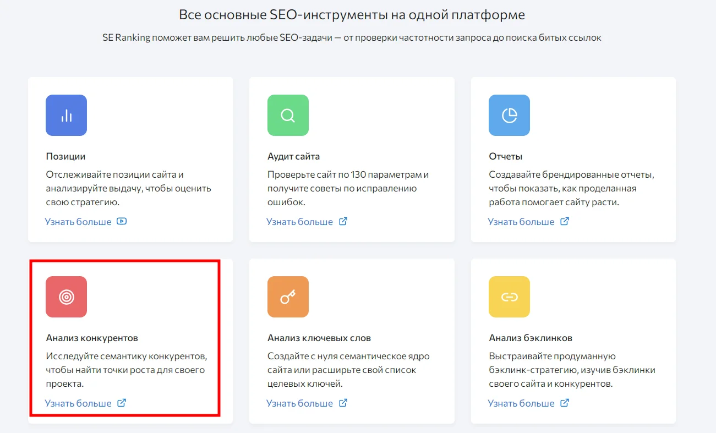Open 'Узнать больше' link for Анализ ключевых слов
Image resolution: width=716 pixels, height=433 pixels.
(300, 403)
